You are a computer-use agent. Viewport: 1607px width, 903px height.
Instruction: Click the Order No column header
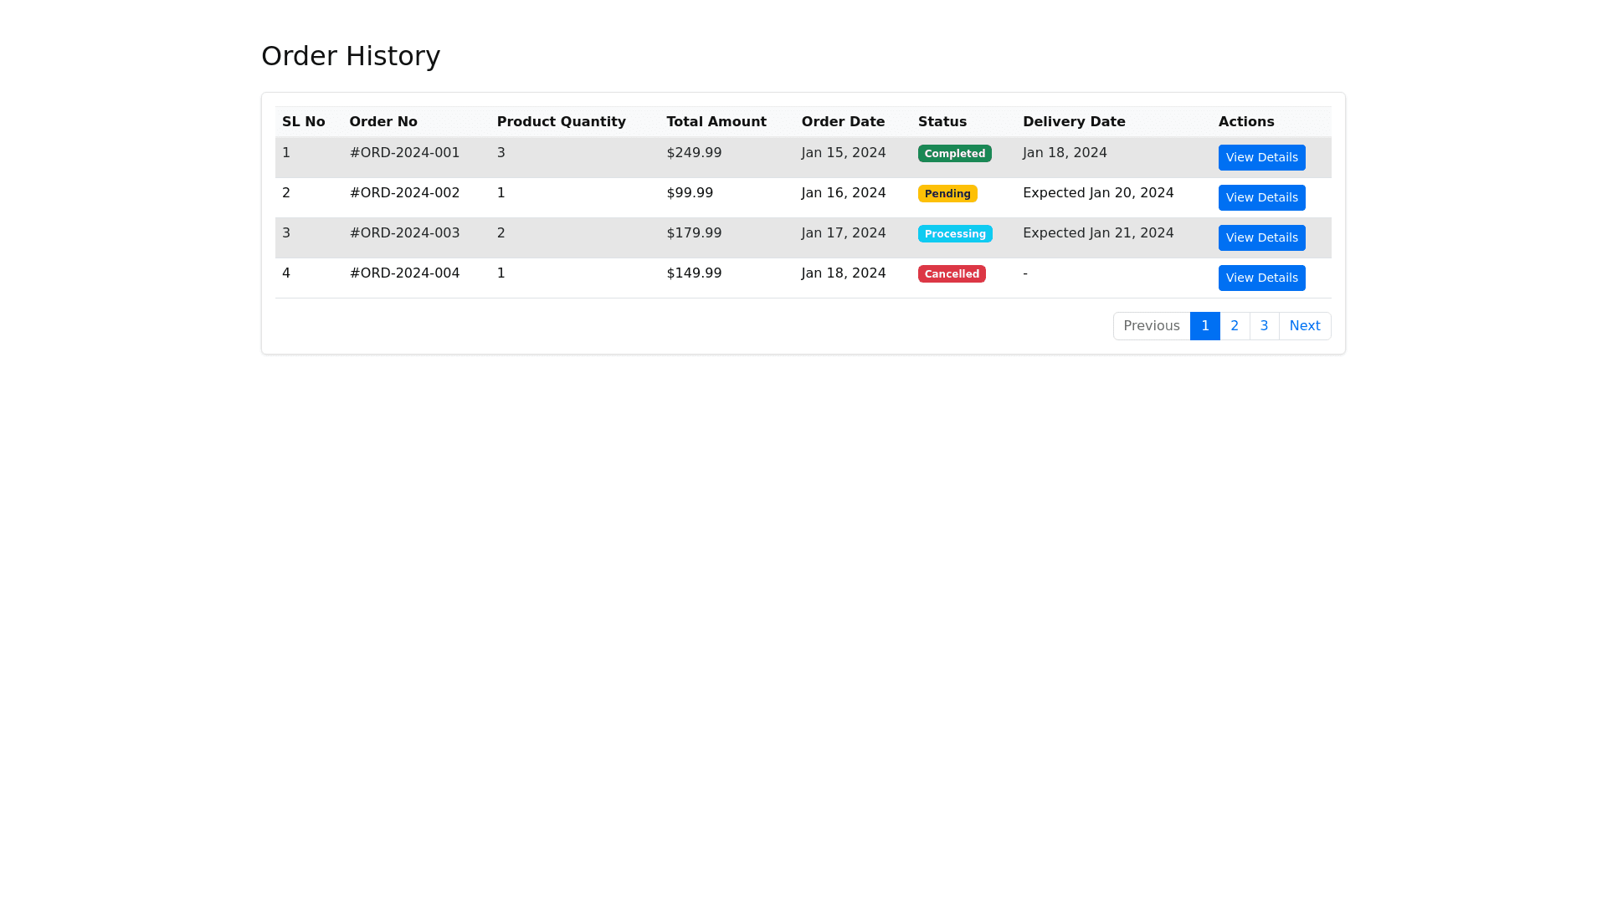coord(382,122)
